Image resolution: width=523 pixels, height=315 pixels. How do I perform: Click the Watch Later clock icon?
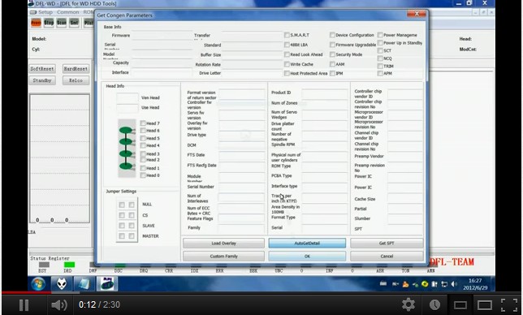(x=434, y=304)
